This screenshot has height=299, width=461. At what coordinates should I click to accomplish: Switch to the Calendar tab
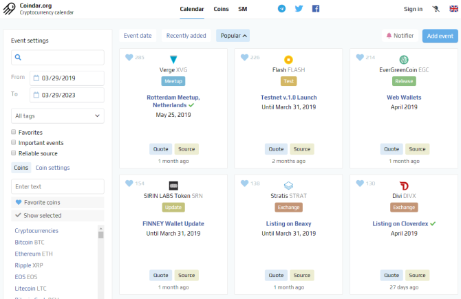click(192, 9)
